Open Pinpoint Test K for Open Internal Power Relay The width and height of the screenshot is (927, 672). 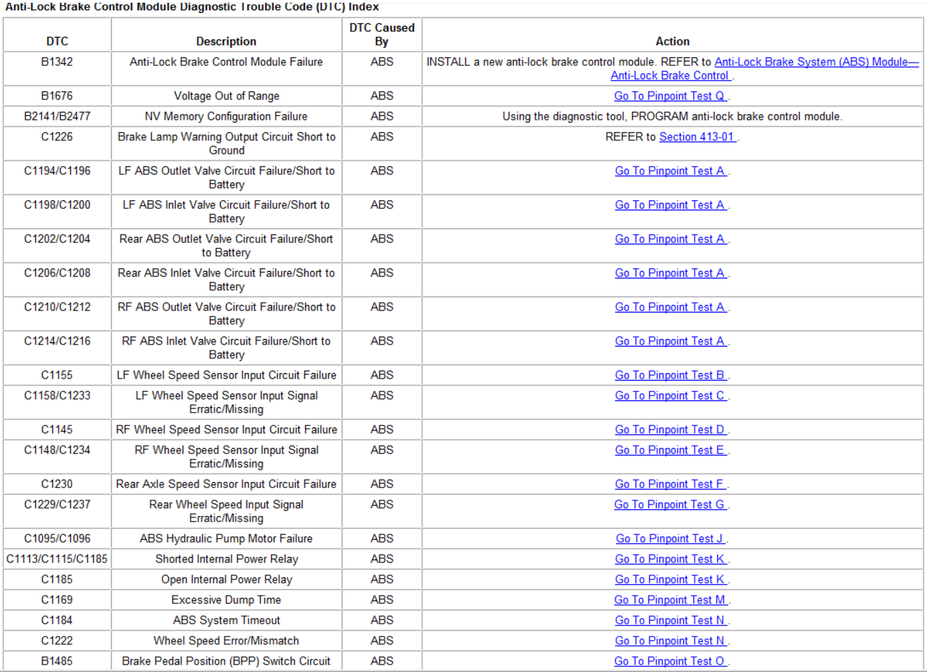[x=670, y=579]
